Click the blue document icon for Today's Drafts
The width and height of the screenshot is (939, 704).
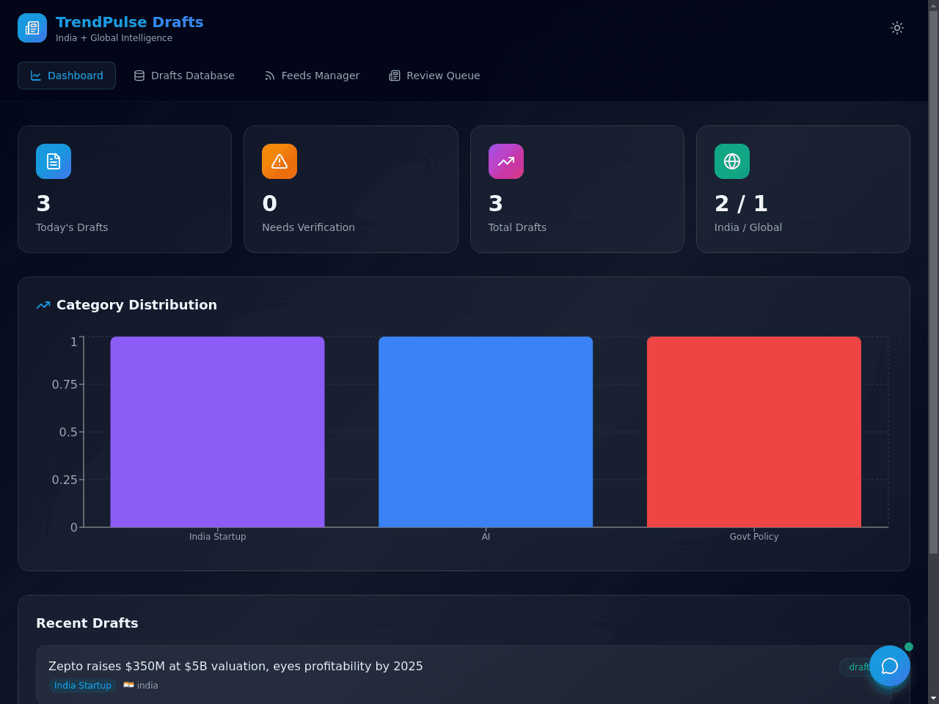[x=54, y=161]
